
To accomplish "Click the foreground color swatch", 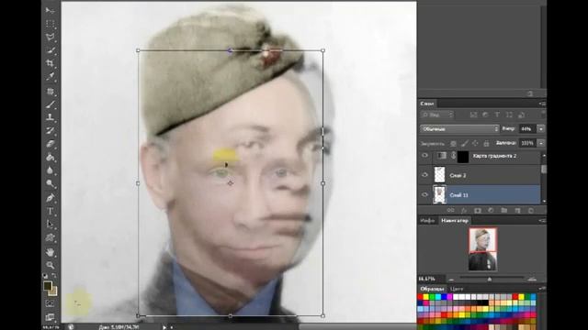I will pyautogui.click(x=47, y=286).
